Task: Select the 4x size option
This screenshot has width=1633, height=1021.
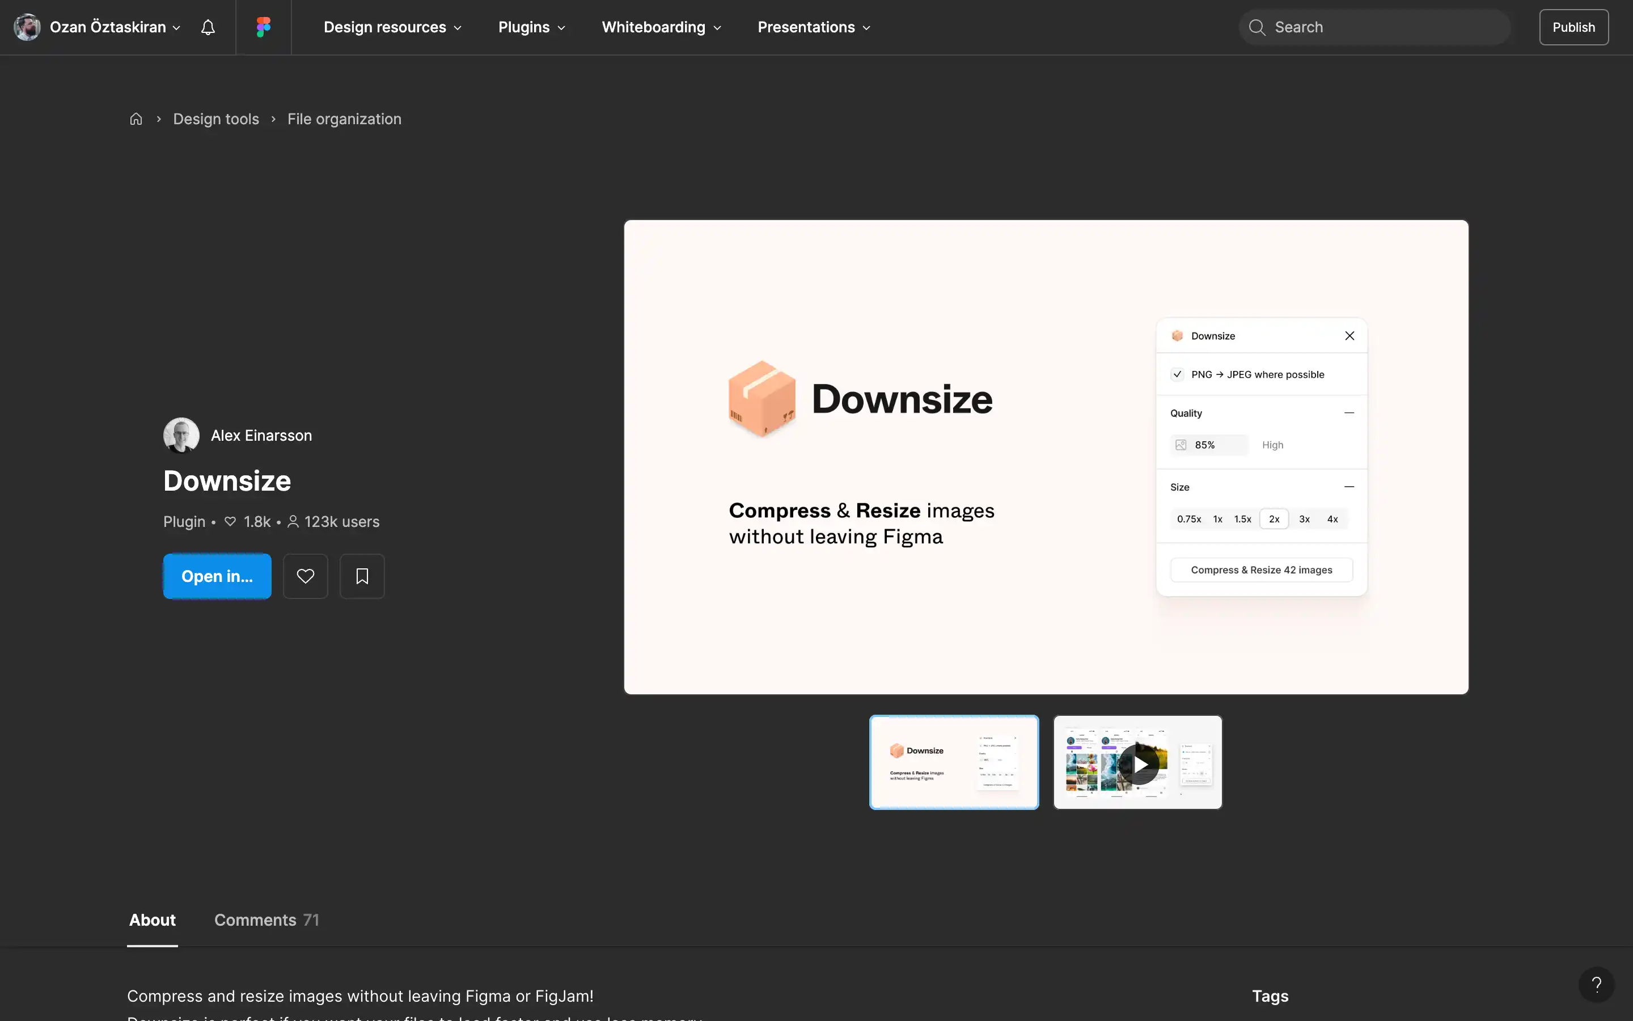Action: pos(1332,518)
